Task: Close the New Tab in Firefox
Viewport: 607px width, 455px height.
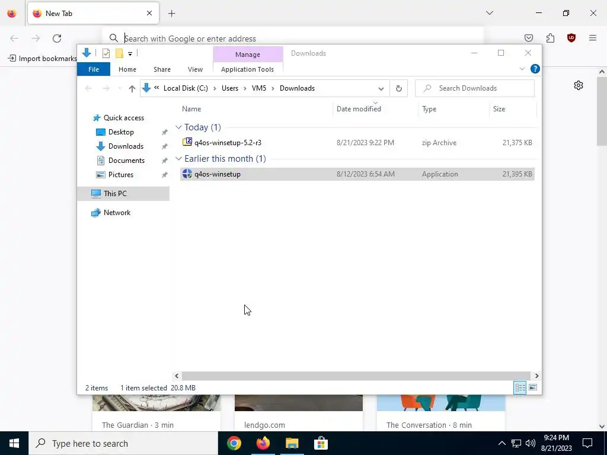Action: (149, 13)
